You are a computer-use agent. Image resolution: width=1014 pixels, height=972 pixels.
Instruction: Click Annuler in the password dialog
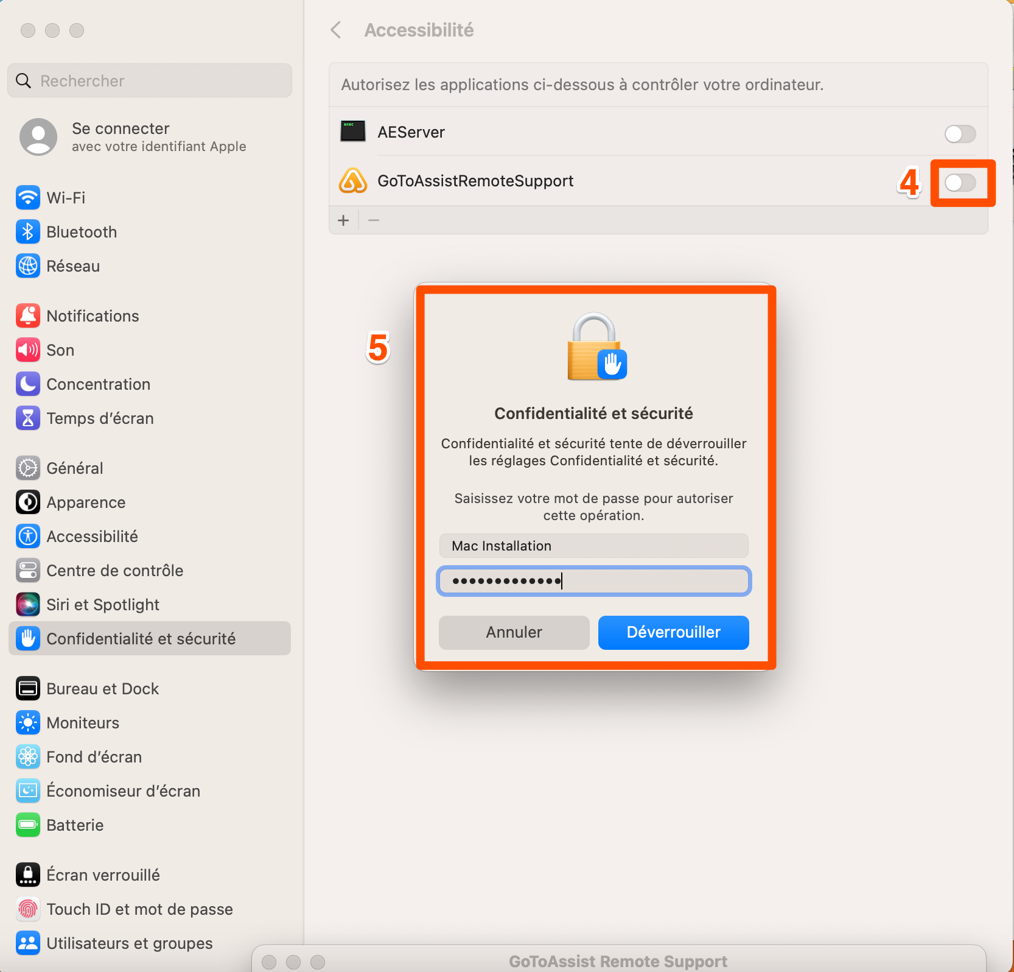514,632
